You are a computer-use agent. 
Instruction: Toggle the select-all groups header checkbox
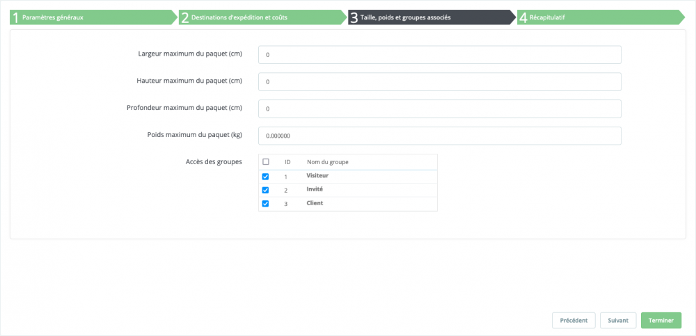pyautogui.click(x=266, y=162)
